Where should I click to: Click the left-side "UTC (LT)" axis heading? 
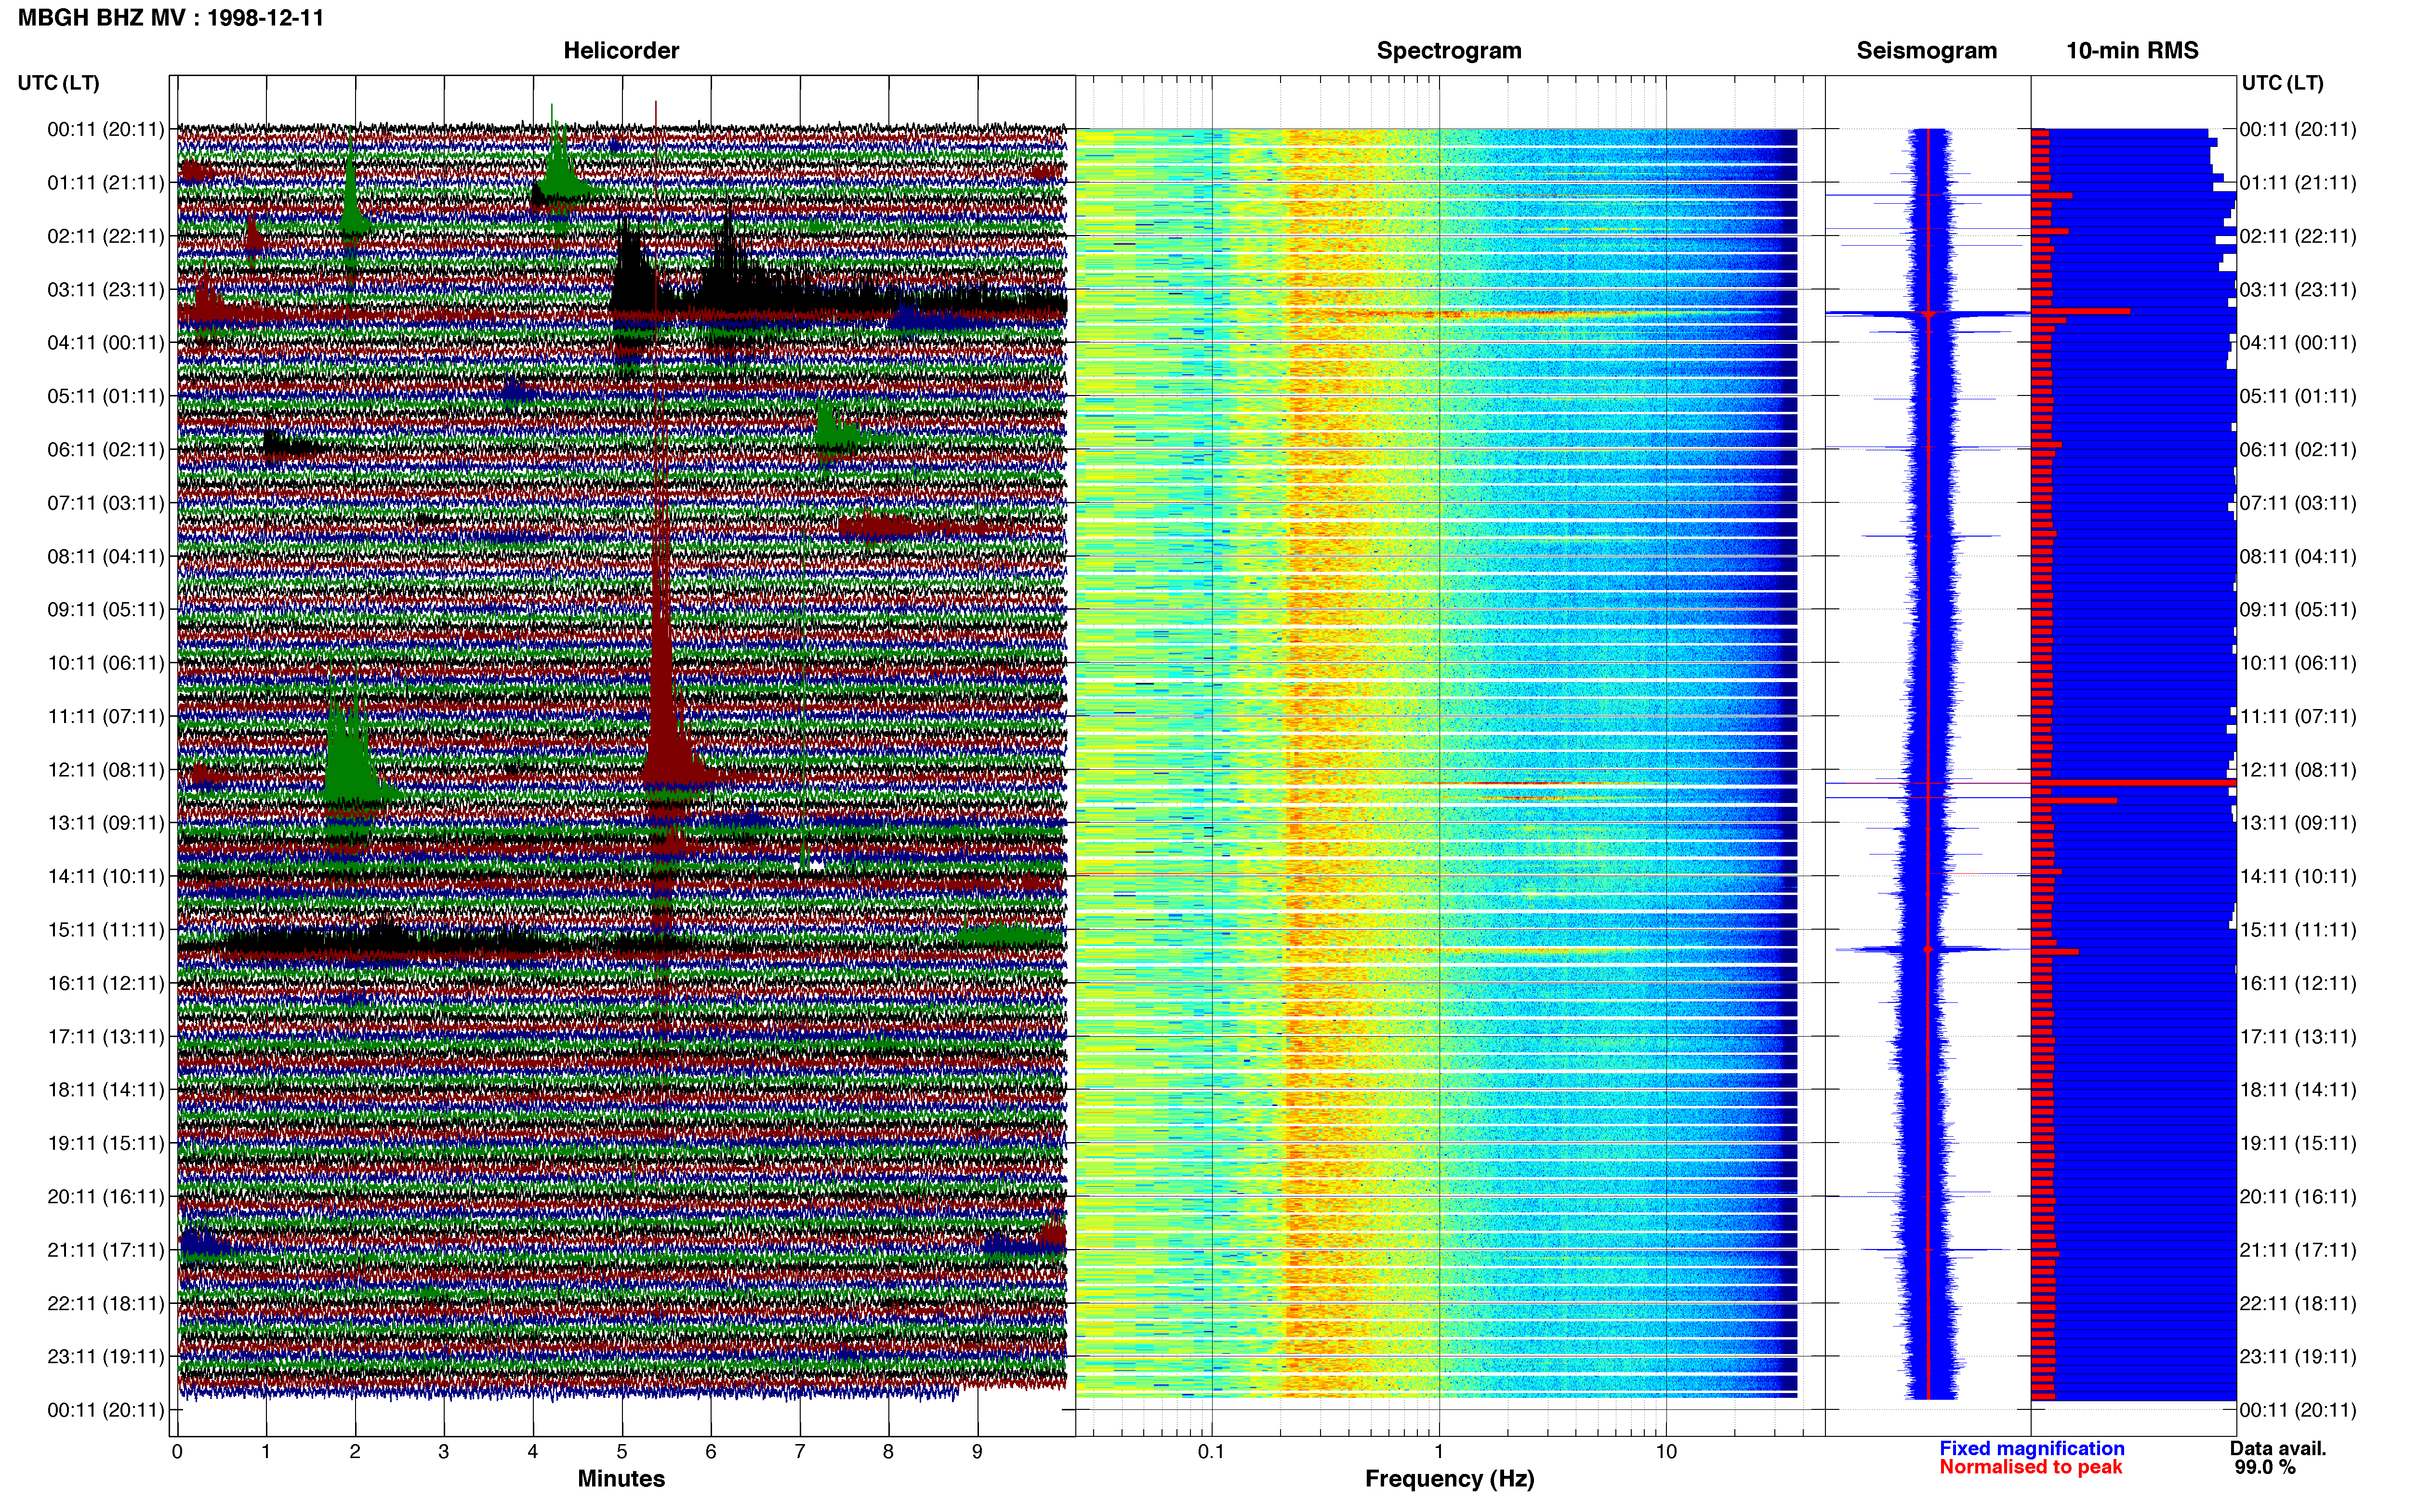point(58,83)
